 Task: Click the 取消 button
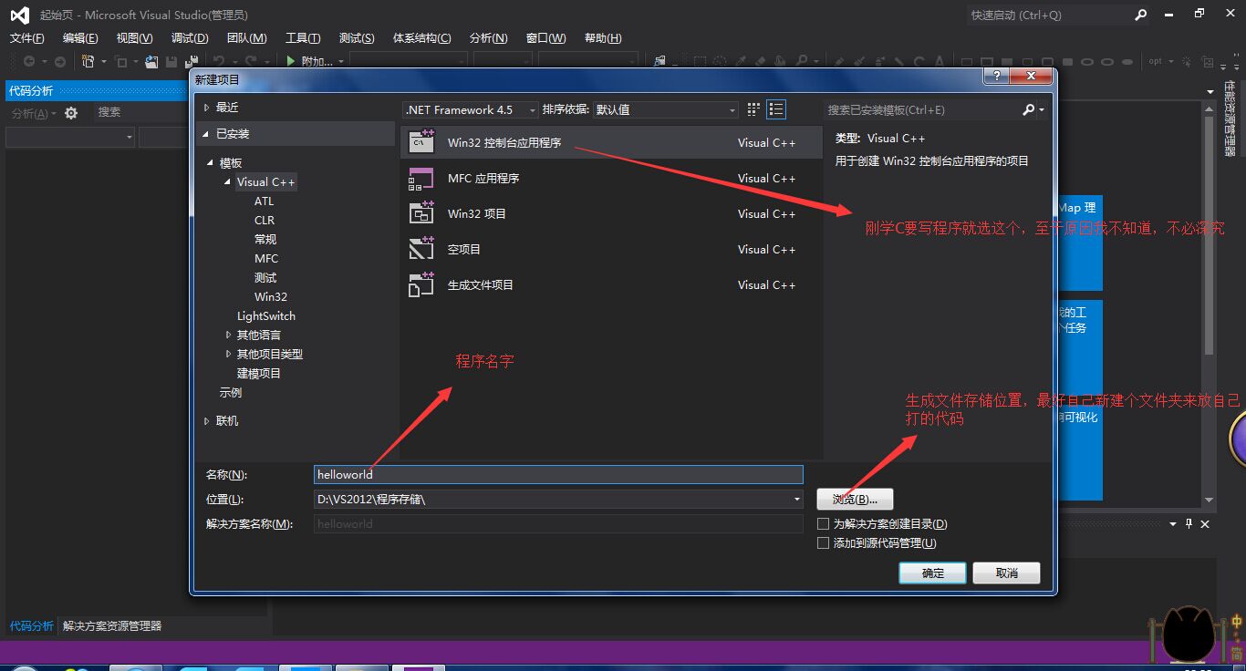[x=1006, y=573]
